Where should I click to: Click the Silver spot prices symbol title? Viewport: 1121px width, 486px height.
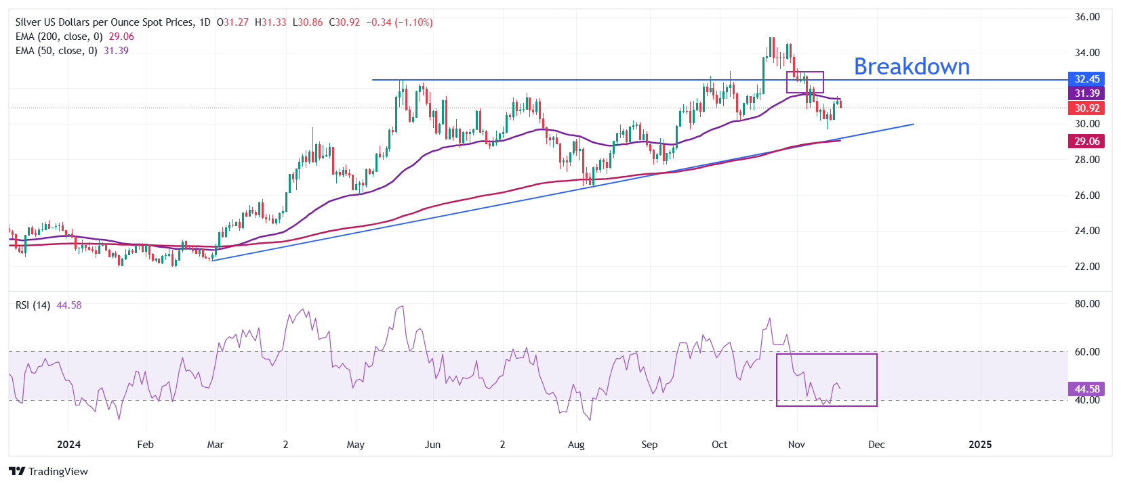(104, 22)
